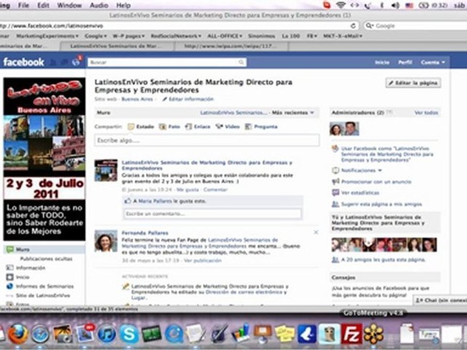This screenshot has height=350, width=467.
Task: Click Inicio in Facebook top bar
Action: coord(382,62)
